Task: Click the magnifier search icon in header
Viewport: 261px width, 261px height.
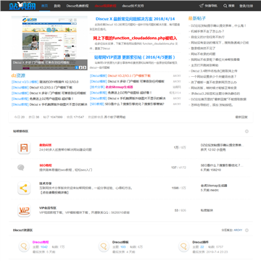Action: point(225,6)
